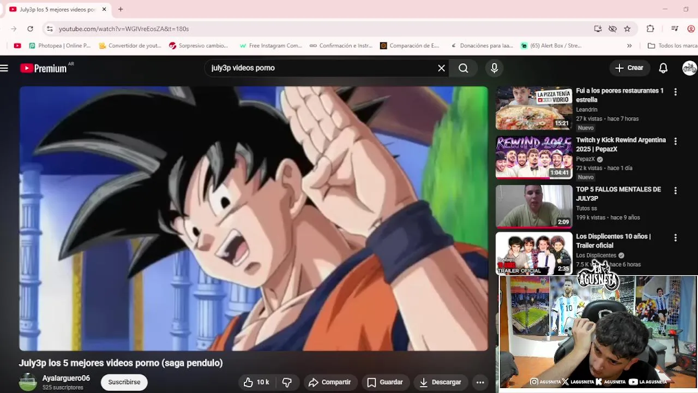Click the playing video frame

pos(254,218)
